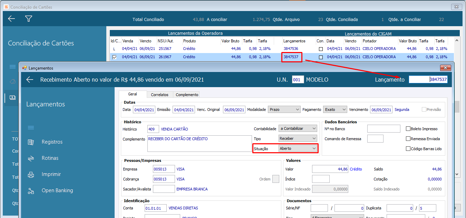This screenshot has height=218, width=466.
Task: Click the Vencimento date field
Action: [381, 110]
